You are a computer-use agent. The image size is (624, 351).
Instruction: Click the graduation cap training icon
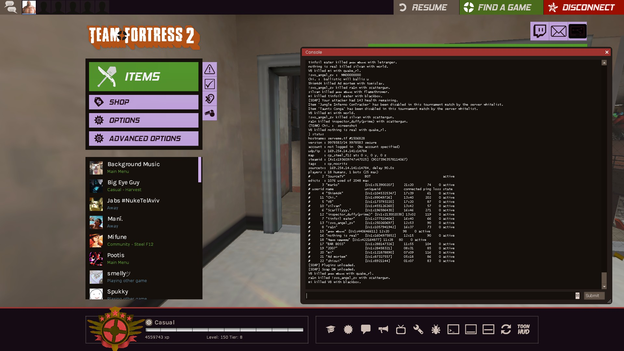point(331,330)
